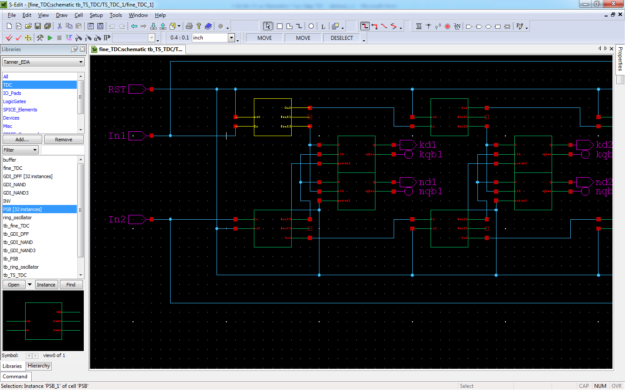This screenshot has height=390, width=625.
Task: Select the Input Port tool
Action: [x=469, y=26]
